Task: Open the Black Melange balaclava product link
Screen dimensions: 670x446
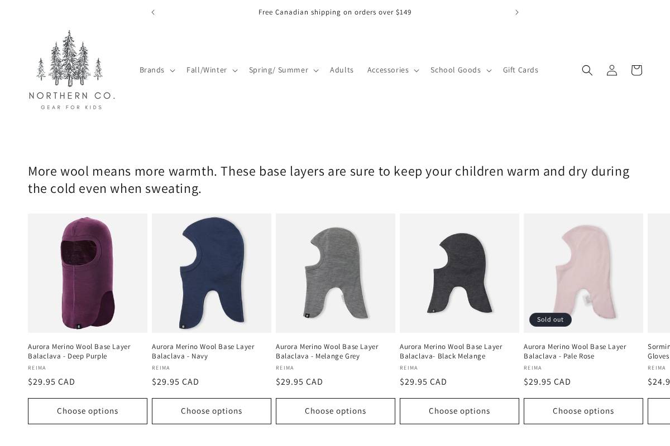Action: [451, 351]
